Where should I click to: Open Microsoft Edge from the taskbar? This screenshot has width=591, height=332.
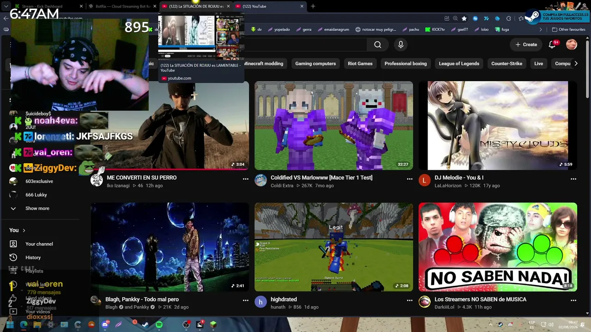click(24, 325)
